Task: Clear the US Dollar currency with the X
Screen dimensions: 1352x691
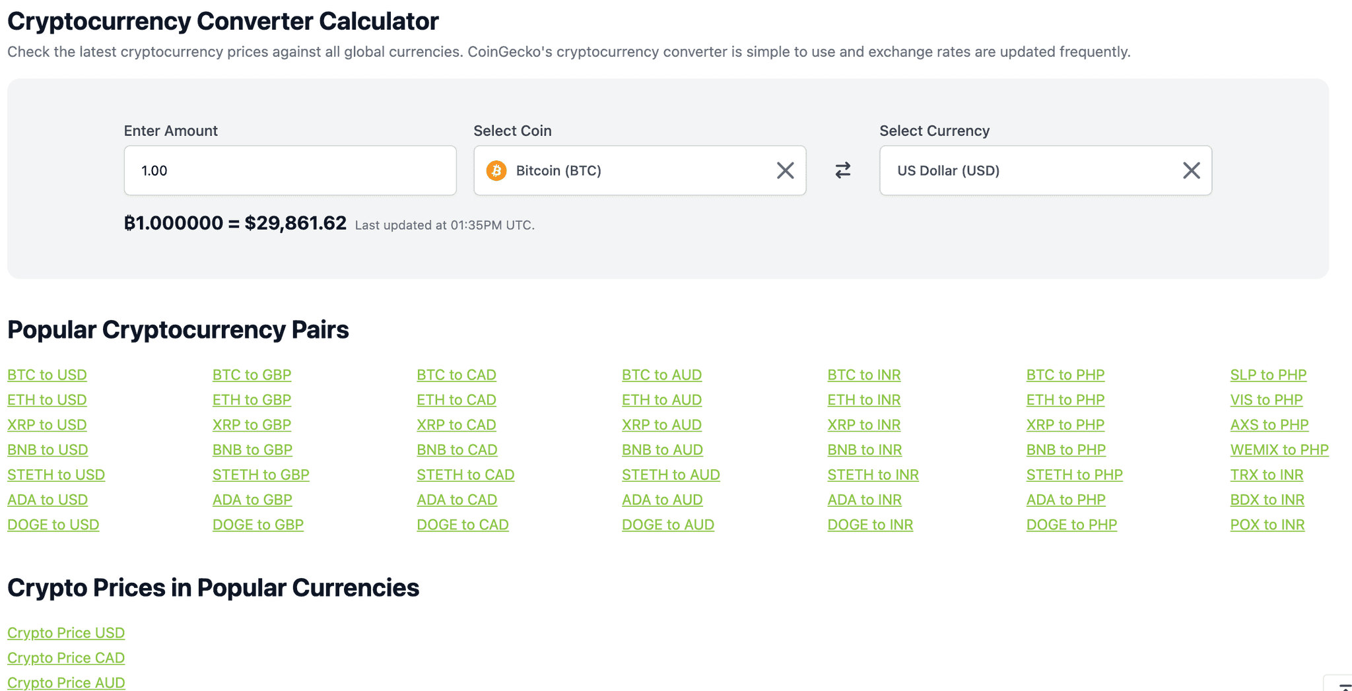Action: (1191, 170)
